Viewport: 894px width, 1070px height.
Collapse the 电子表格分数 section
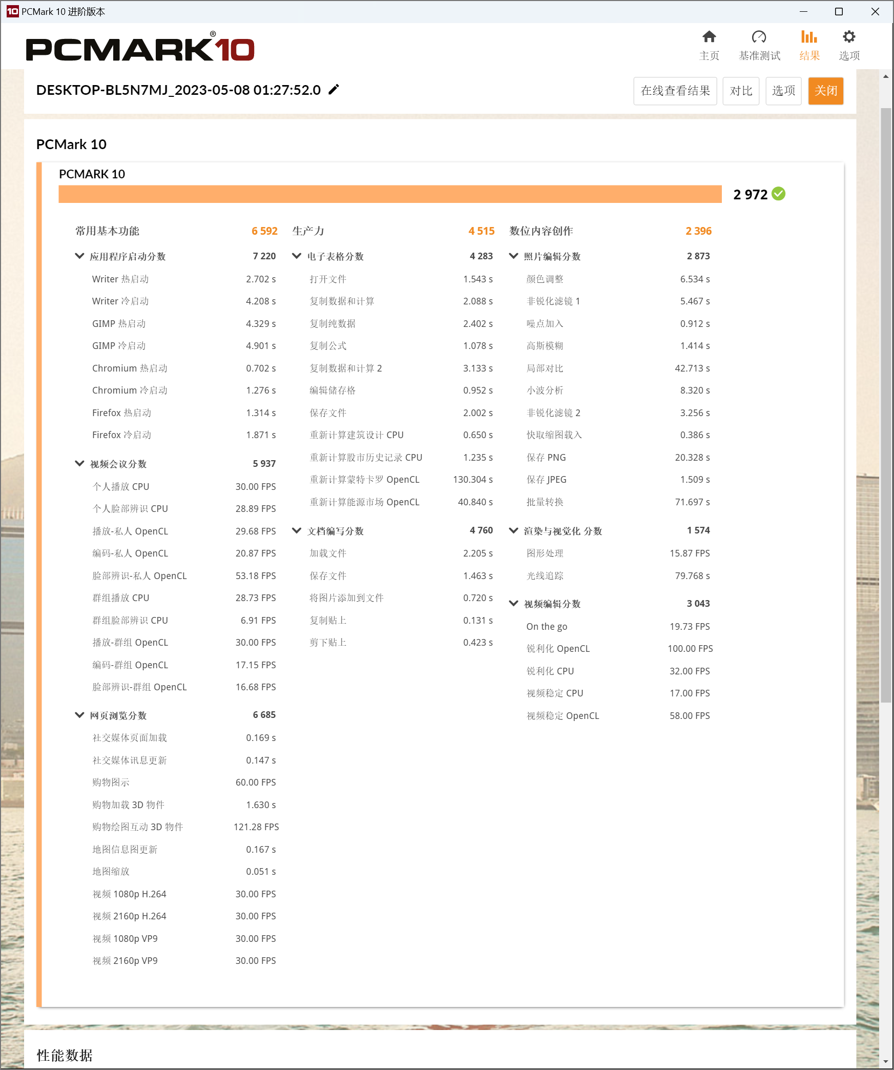pyautogui.click(x=297, y=256)
